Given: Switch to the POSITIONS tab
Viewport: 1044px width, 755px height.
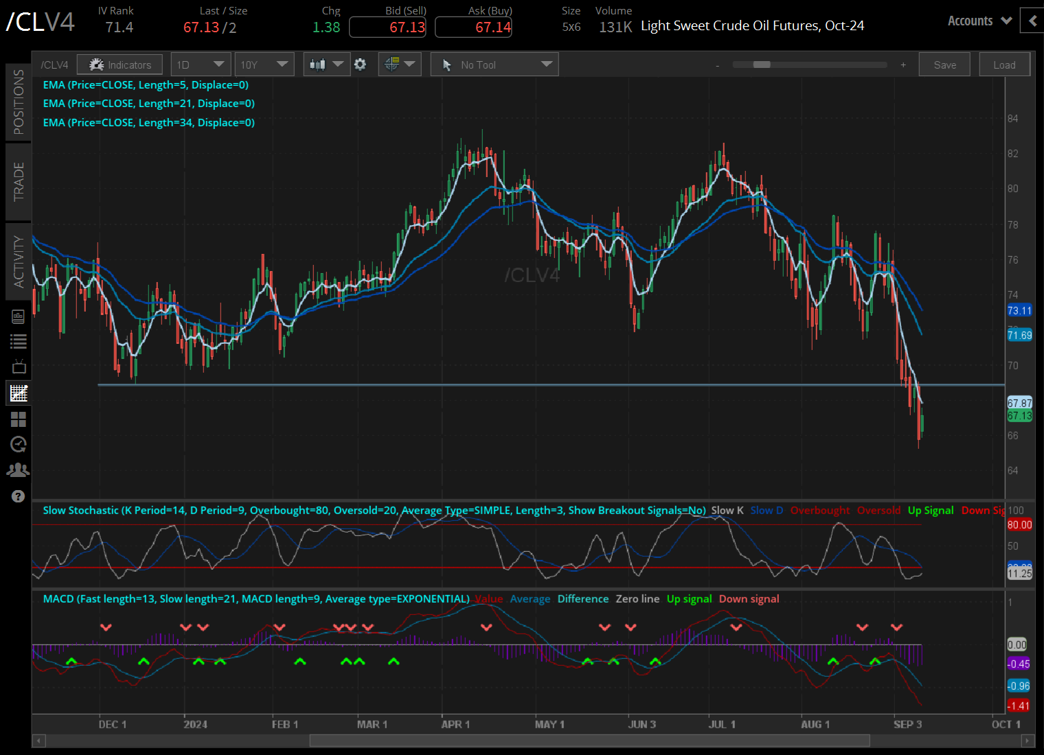Looking at the screenshot, I should (19, 102).
